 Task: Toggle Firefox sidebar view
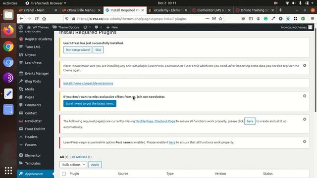tap(251, 19)
